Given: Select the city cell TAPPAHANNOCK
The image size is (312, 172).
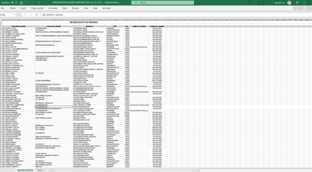Looking at the screenshot, I should click(115, 34).
